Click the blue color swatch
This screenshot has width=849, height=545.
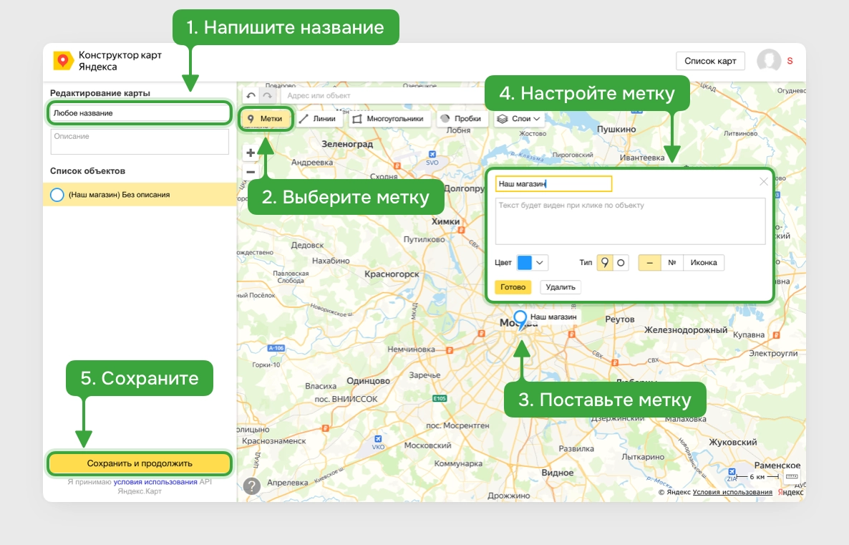coord(525,263)
